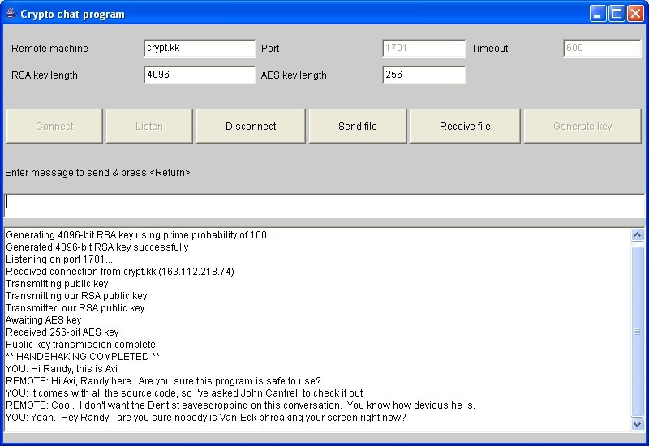This screenshot has width=649, height=446.
Task: Click log line 'Listening on port 1701...'
Action: pos(59,259)
